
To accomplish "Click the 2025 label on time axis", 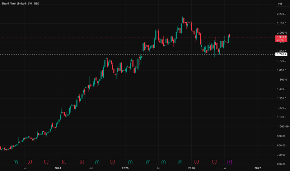I will (x=125, y=168).
